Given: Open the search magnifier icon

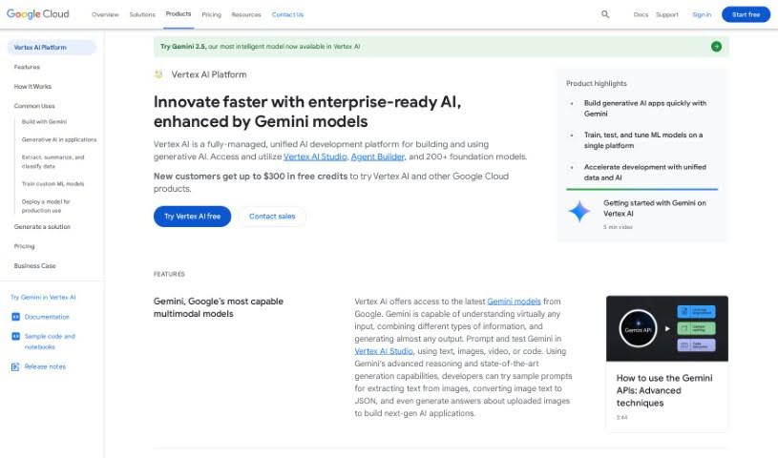Looking at the screenshot, I should (605, 14).
